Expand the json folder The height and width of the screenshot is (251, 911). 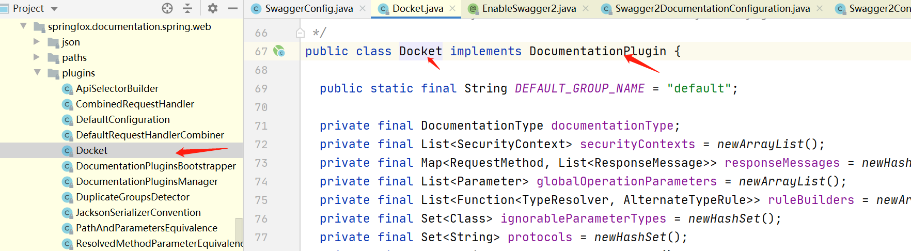36,42
